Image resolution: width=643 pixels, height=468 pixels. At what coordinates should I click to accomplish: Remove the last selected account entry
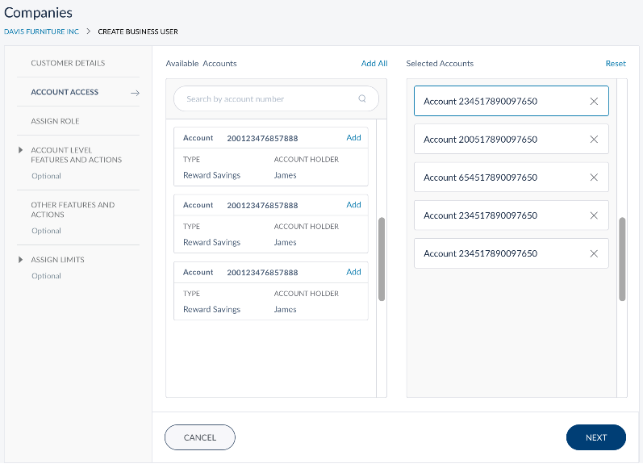(x=594, y=253)
